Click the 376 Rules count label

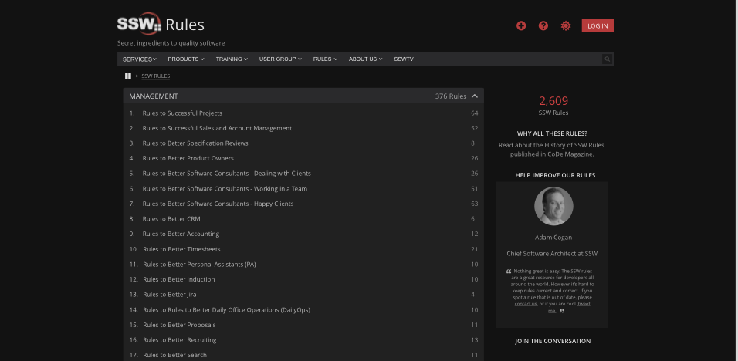pyautogui.click(x=450, y=96)
